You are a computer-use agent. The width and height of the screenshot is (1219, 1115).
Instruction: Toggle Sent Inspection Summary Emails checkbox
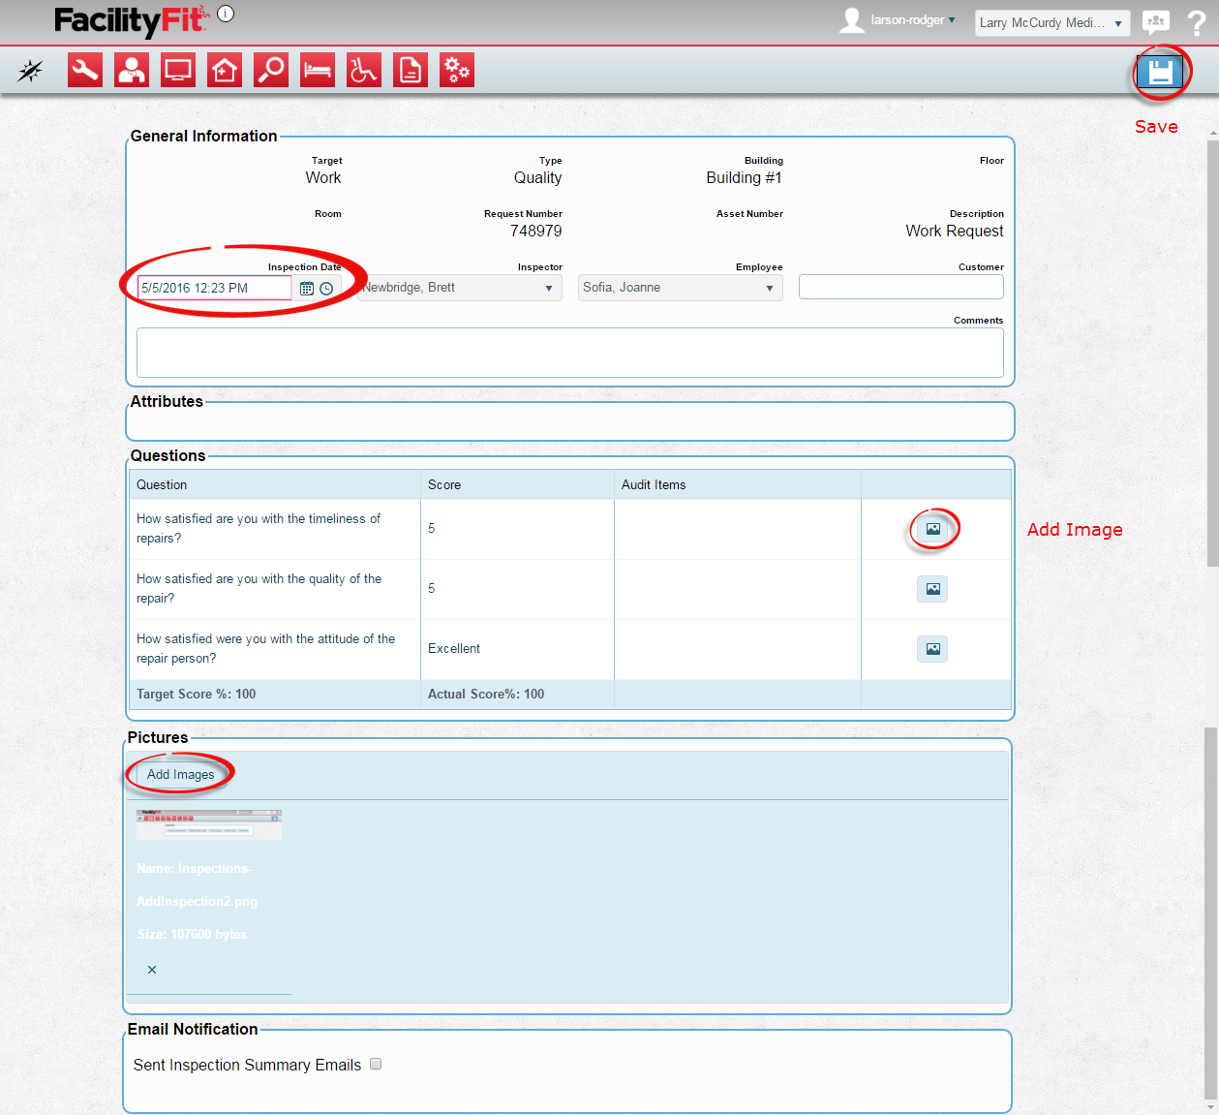(376, 1064)
